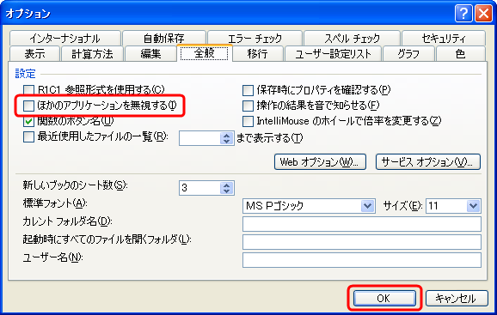Check ほかのアプリケーションを無視する

(28, 106)
